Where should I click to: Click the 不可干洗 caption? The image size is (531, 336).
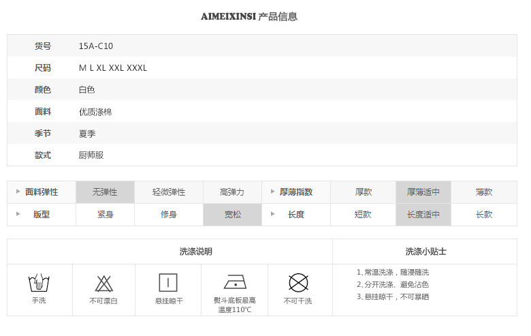297,301
